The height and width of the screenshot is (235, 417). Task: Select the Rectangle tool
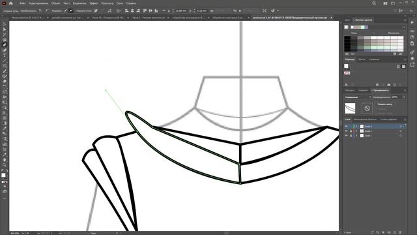click(x=5, y=66)
